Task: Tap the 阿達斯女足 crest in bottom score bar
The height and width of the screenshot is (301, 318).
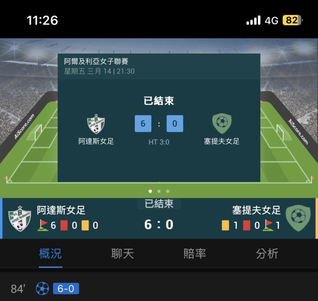Action: [20, 218]
